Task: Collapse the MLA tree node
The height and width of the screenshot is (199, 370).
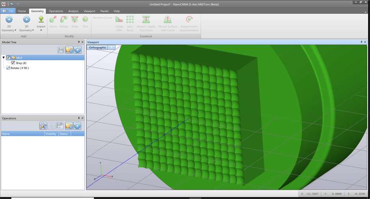Action: pos(4,58)
